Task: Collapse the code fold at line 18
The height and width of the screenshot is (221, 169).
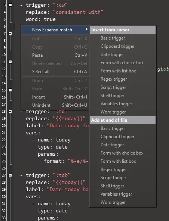Action: click(x=10, y=111)
